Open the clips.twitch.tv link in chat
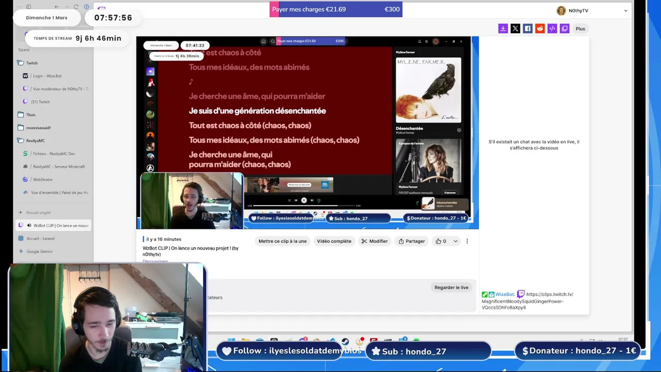661x372 pixels. click(527, 301)
